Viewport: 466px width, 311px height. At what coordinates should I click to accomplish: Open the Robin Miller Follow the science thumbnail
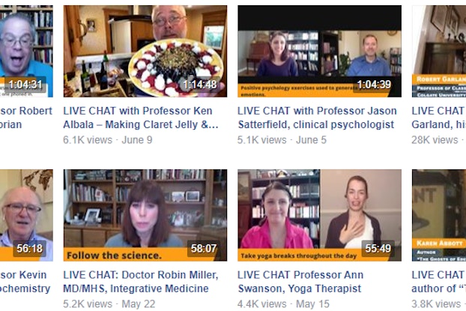pos(145,215)
